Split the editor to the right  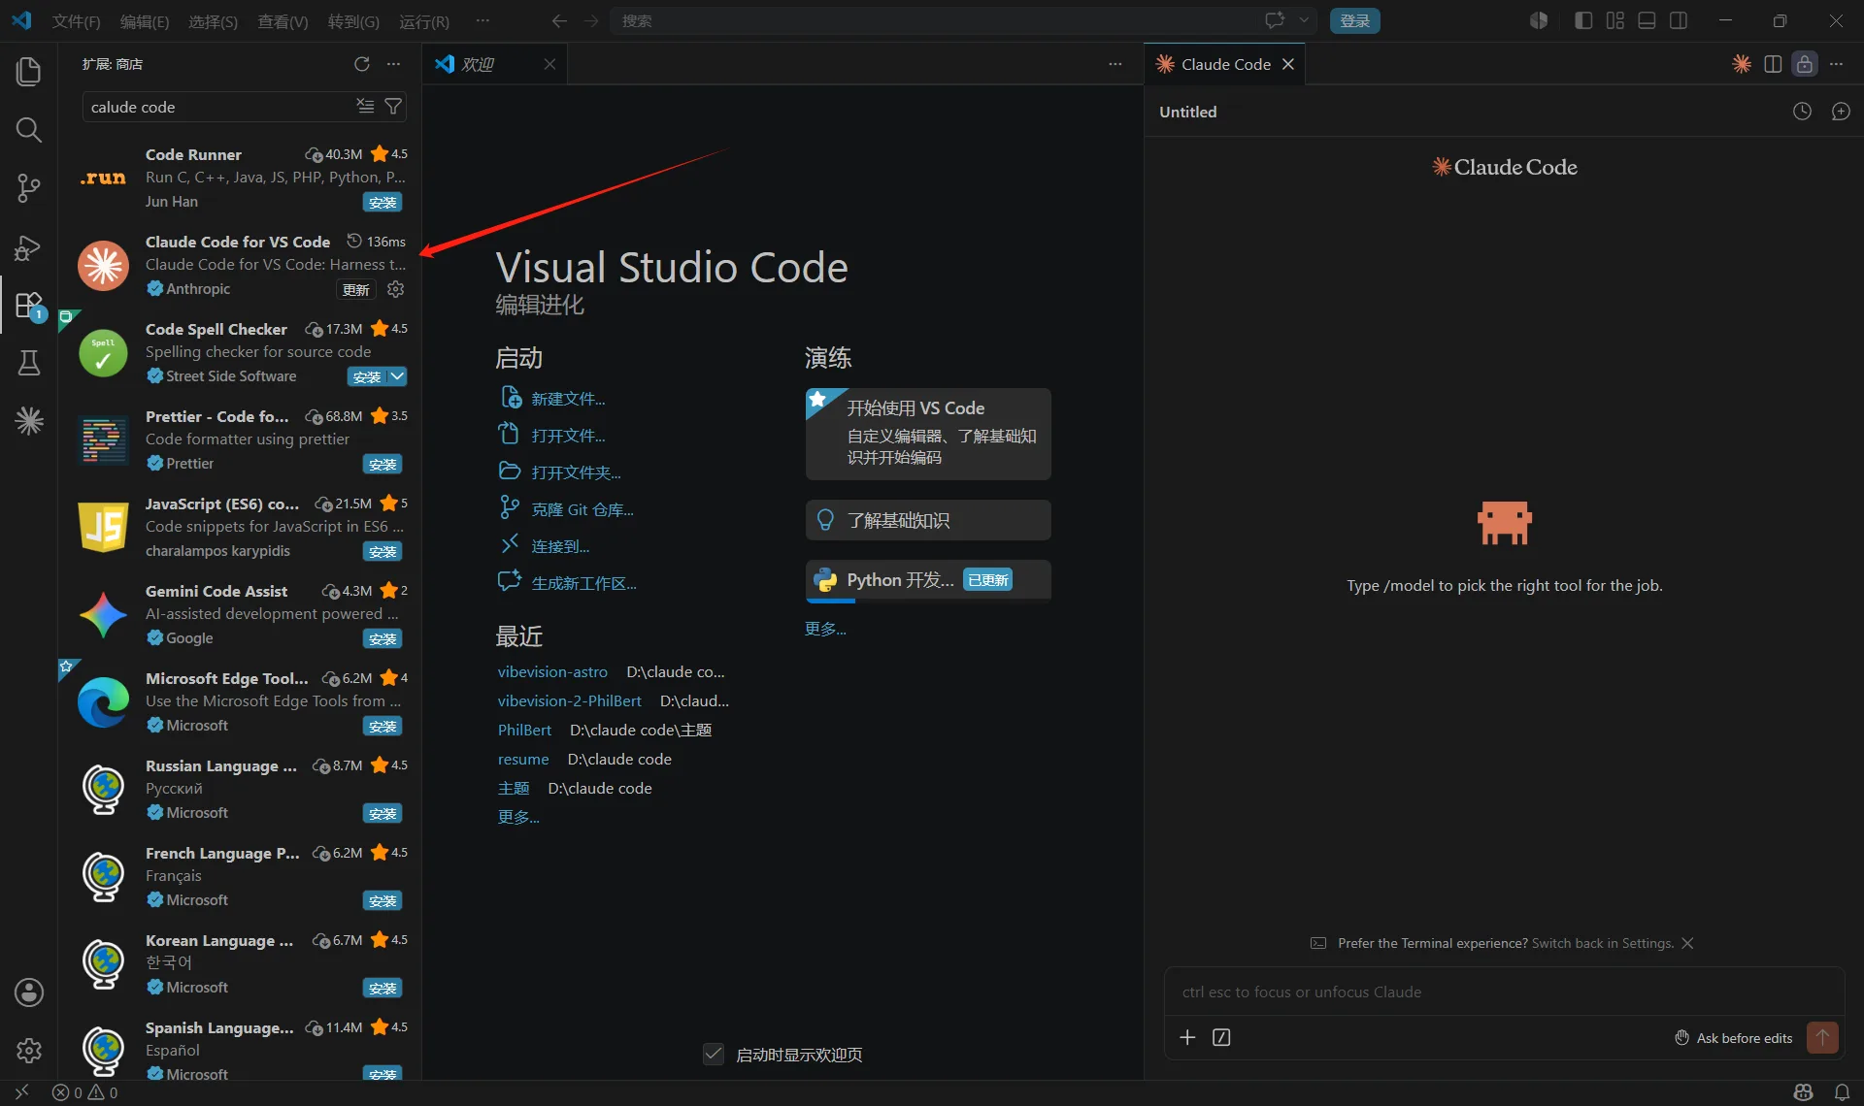click(1773, 64)
